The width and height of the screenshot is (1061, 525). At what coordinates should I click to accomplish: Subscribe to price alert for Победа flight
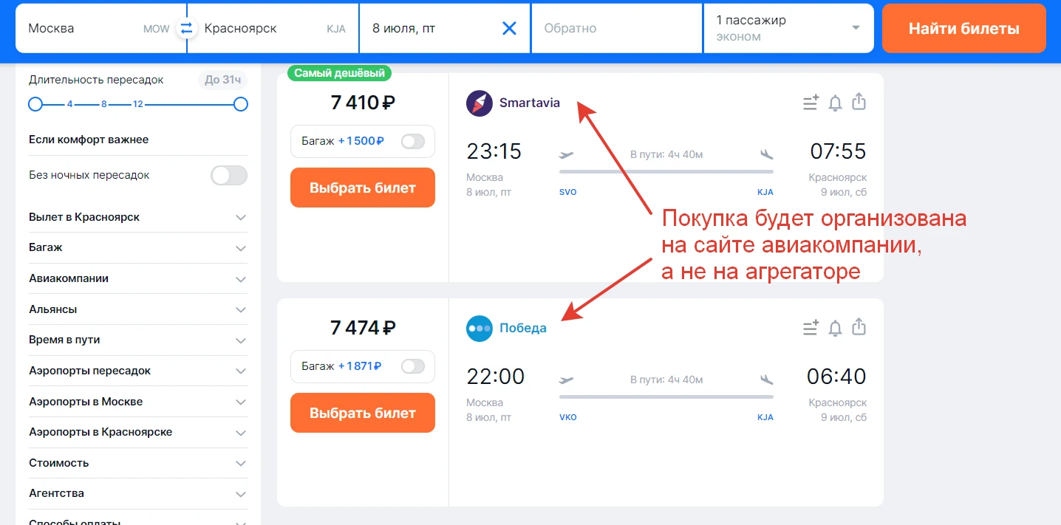coord(835,327)
